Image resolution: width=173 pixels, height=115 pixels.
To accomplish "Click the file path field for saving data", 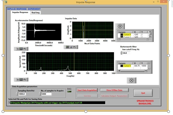I will pyautogui.click(x=58, y=103).
